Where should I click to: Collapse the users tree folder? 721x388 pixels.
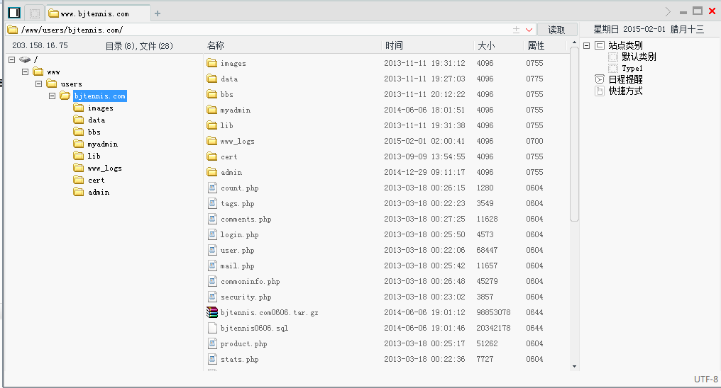click(x=38, y=84)
